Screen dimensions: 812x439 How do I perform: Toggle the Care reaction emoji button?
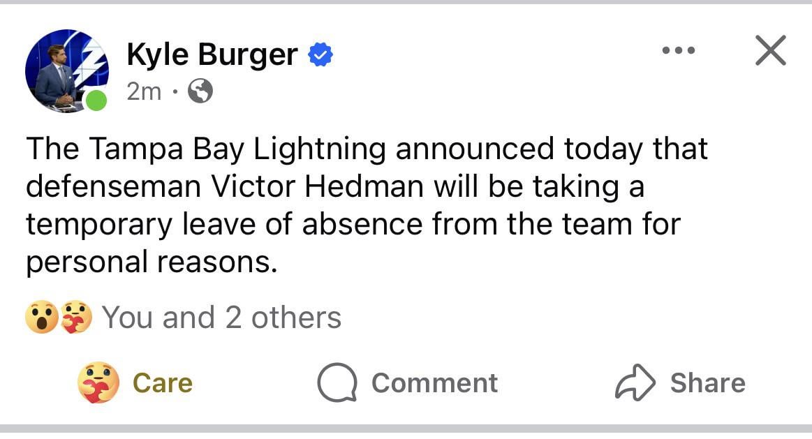(x=98, y=383)
